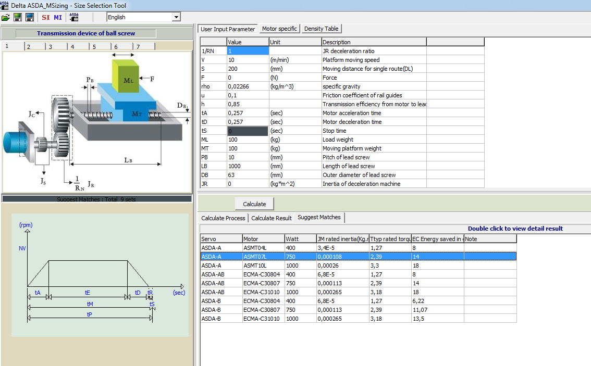Click the ball screw mechanism diagram

click(x=97, y=121)
